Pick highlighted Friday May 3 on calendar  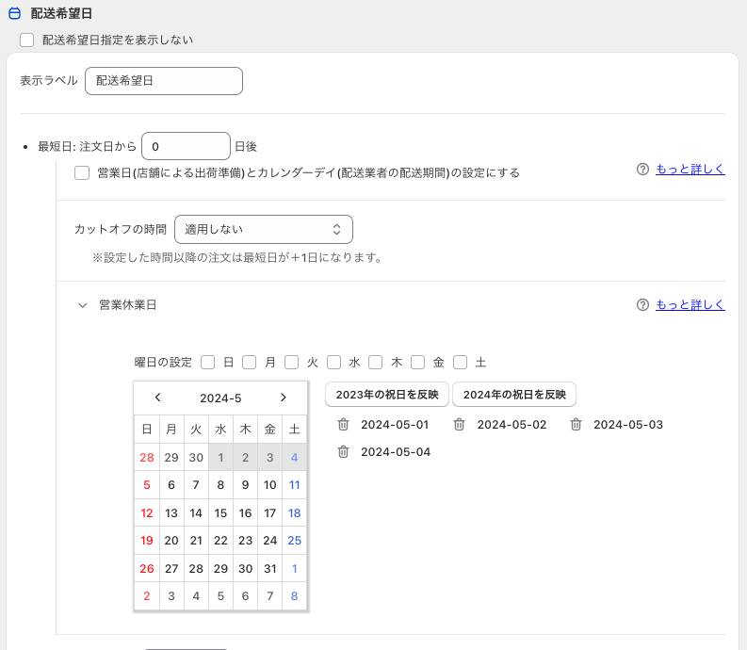[270, 458]
